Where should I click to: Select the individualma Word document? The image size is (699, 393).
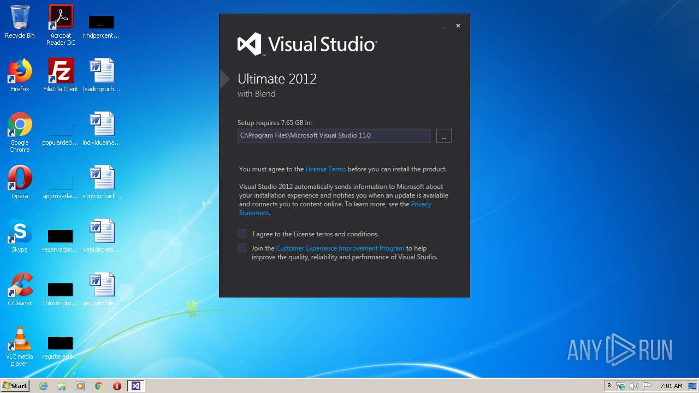click(102, 129)
